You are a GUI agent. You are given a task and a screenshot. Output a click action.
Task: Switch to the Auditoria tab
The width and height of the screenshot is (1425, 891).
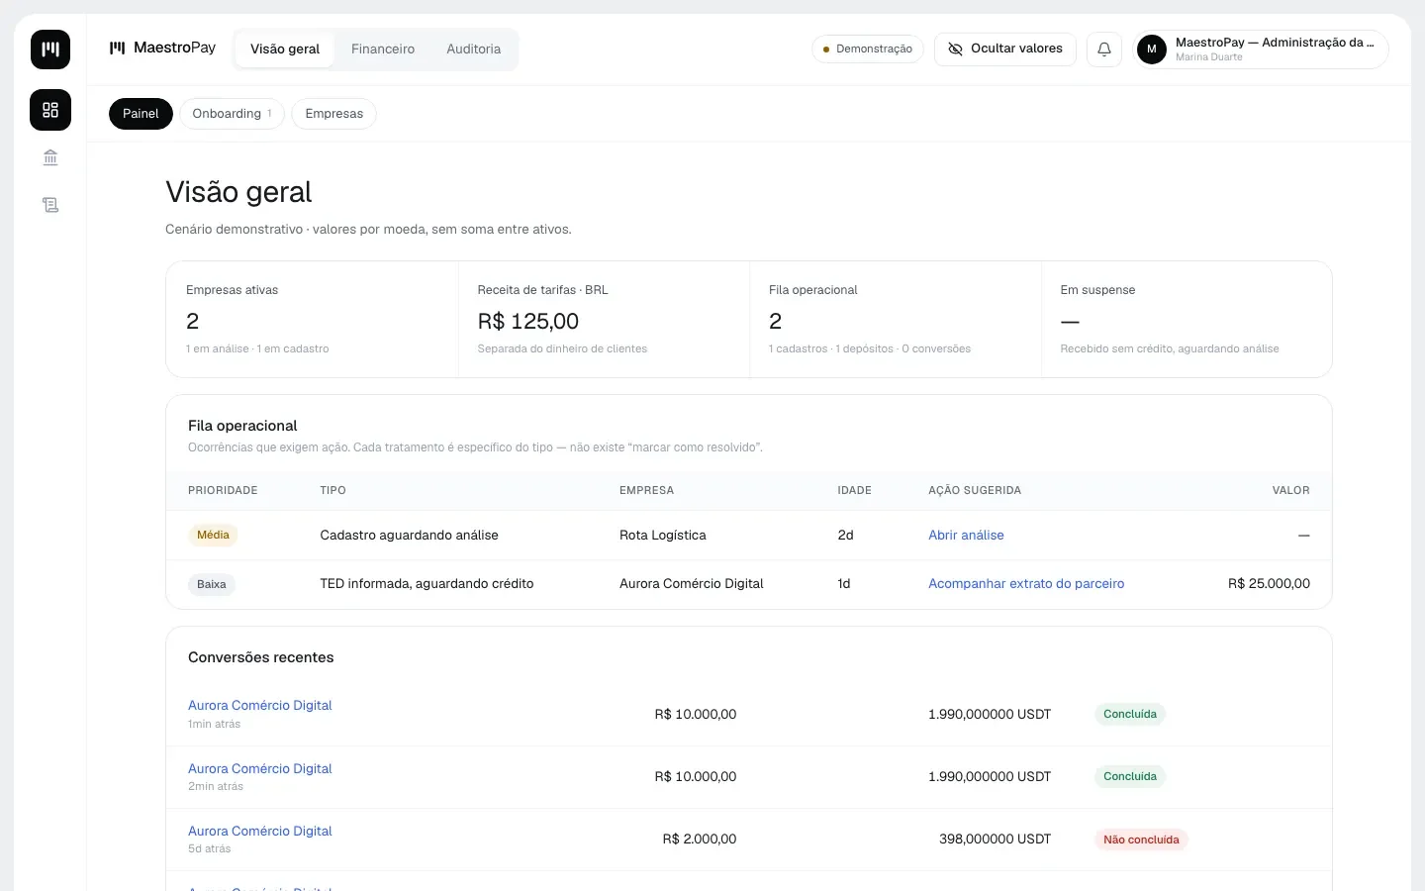tap(474, 49)
